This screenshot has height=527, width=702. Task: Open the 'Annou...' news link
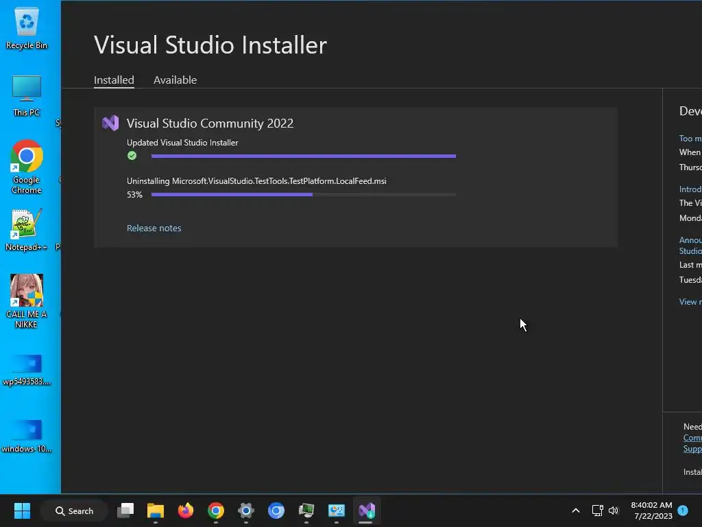pyautogui.click(x=690, y=246)
